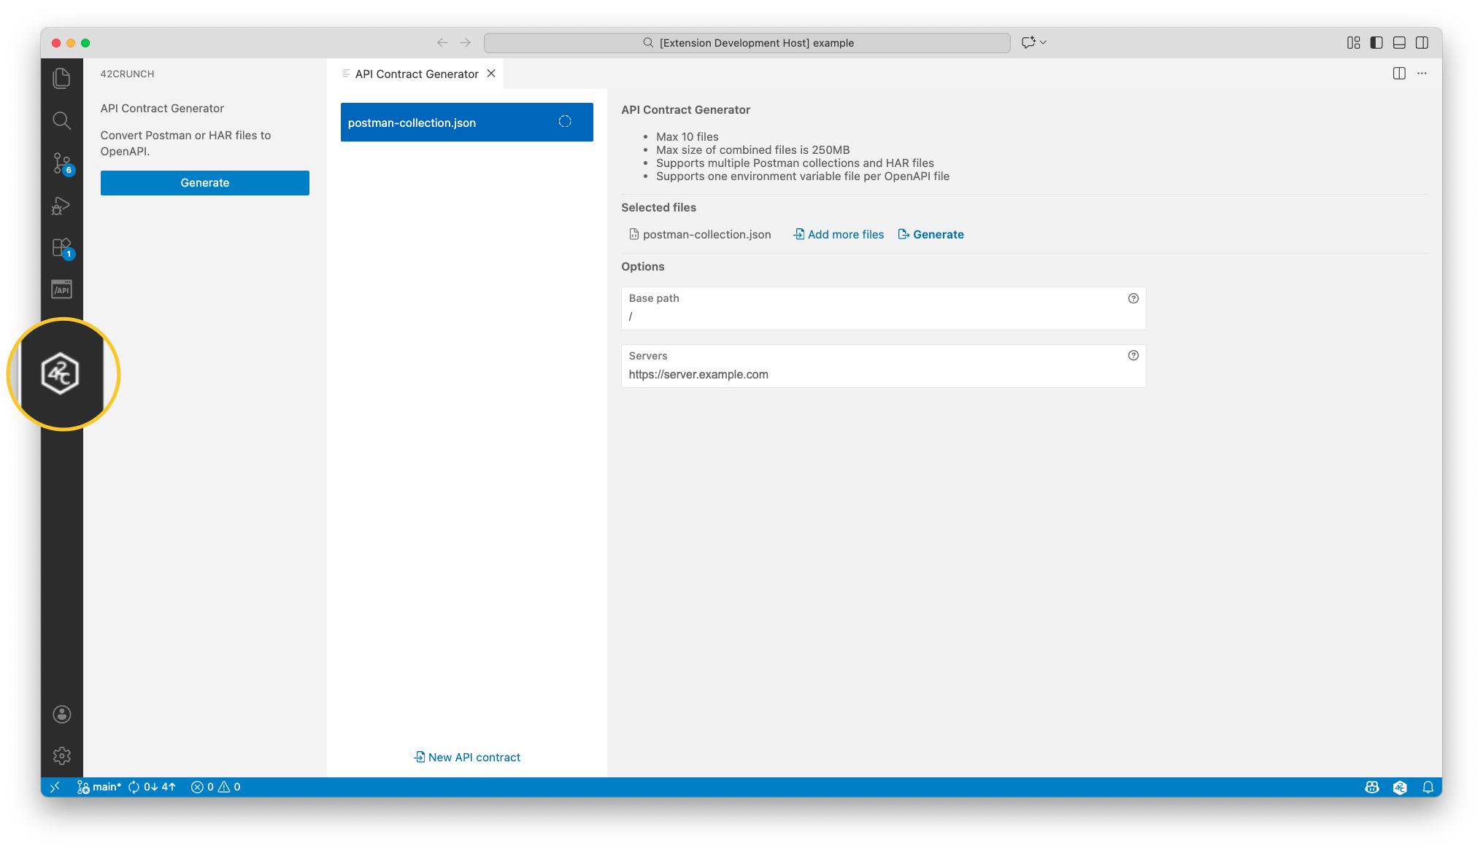Open the Settings gear at bottom
1483x851 pixels.
pos(61,755)
